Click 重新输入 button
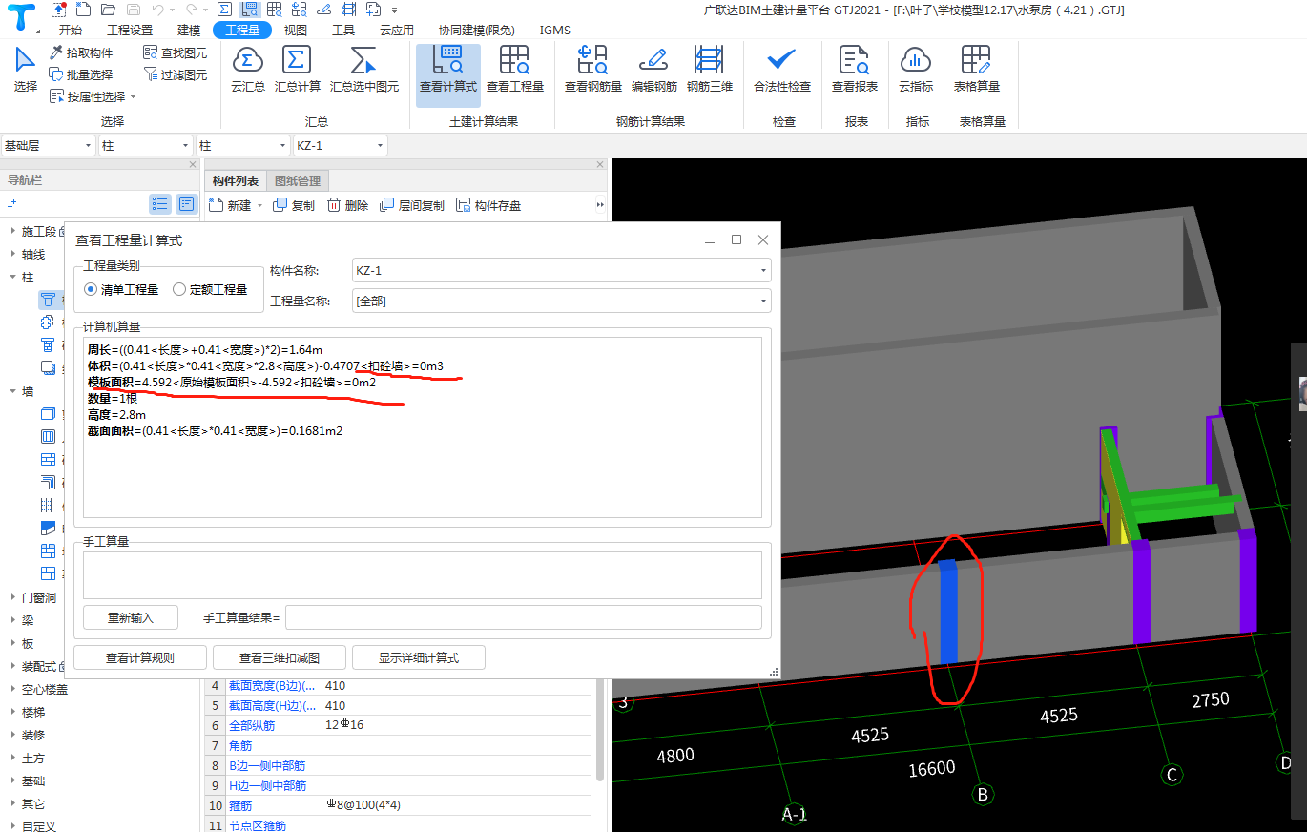Image resolution: width=1307 pixels, height=832 pixels. 131,617
